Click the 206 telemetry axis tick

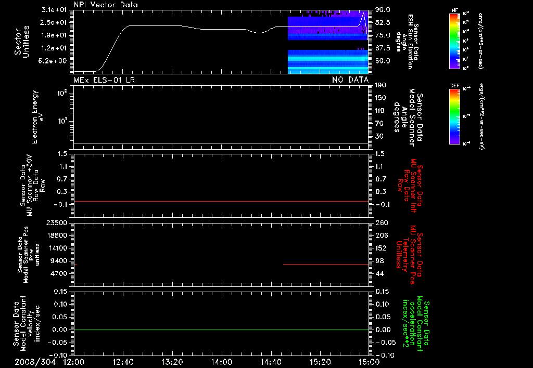click(382, 235)
